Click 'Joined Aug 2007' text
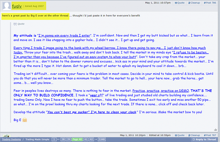Viewport: 220px width, 142px height. (34, 6)
